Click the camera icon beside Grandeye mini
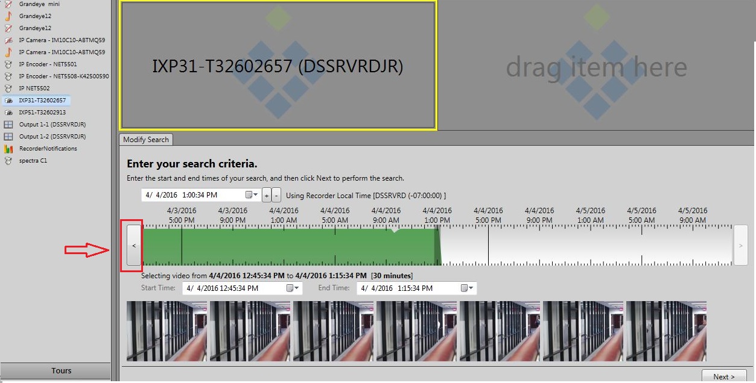Image resolution: width=756 pixels, height=383 pixels. [x=8, y=4]
